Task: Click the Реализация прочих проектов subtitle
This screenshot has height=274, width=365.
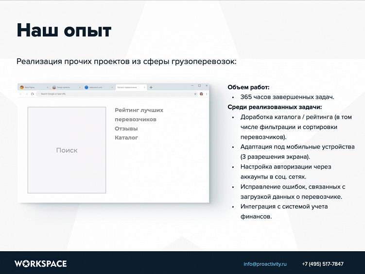Action: click(126, 62)
